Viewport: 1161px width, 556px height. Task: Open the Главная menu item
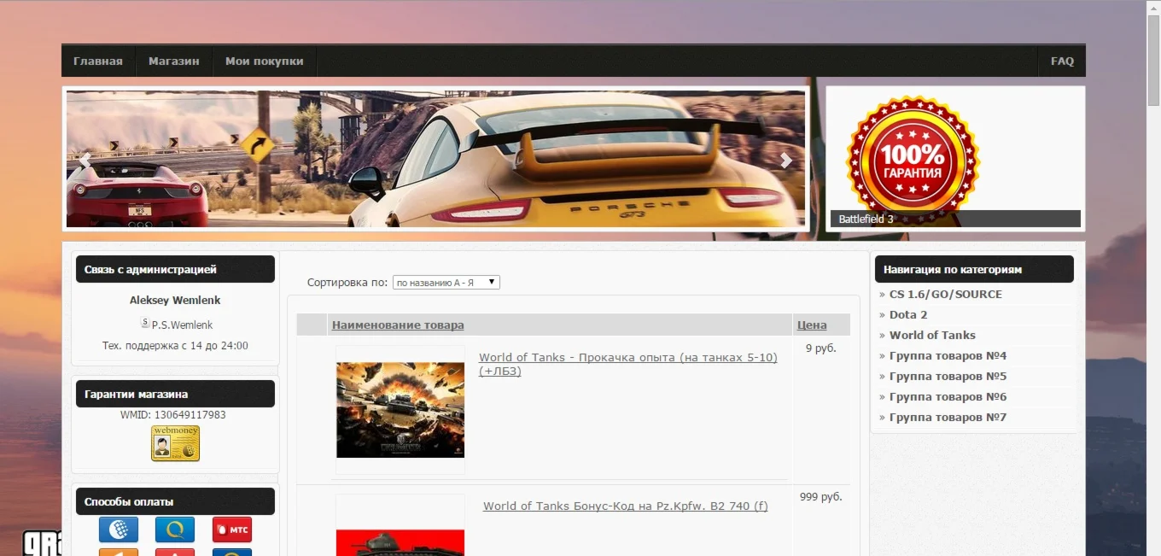click(98, 61)
